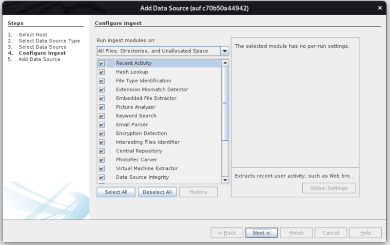Disable the Keyword Search module checkbox
The image size is (390, 245).
(102, 116)
